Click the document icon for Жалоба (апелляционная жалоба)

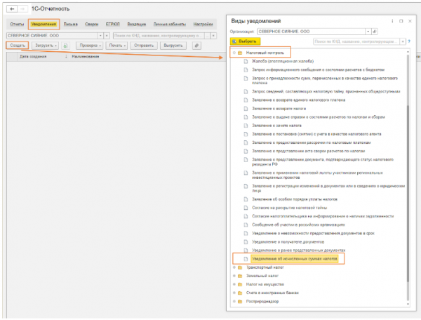click(246, 61)
